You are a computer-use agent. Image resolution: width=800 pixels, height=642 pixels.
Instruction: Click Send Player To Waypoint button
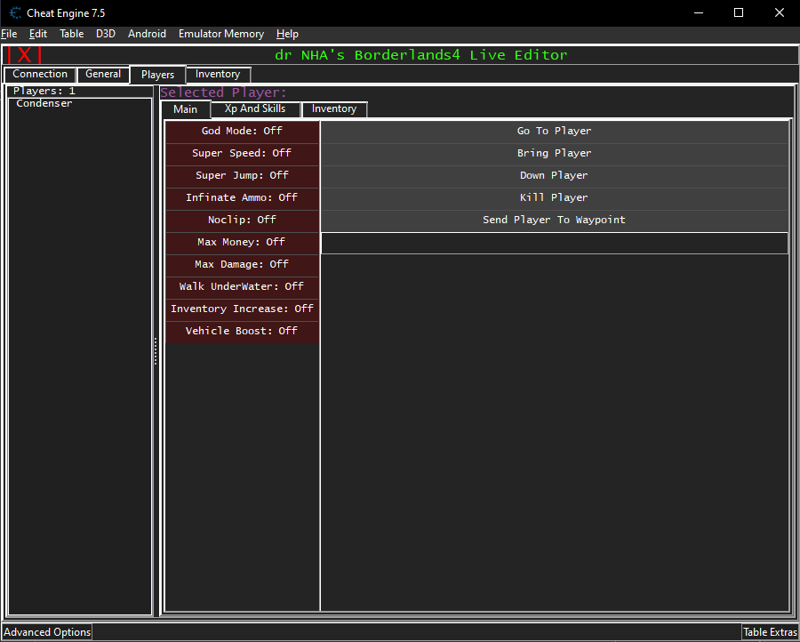pyautogui.click(x=554, y=220)
